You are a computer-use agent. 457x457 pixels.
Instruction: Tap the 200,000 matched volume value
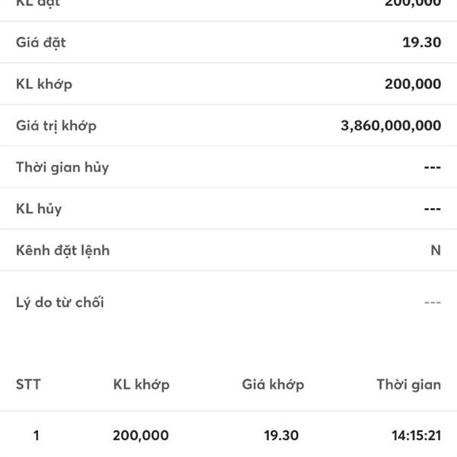413,84
